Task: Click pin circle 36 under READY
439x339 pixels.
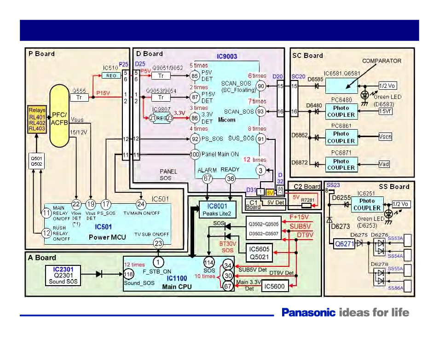Action: (230, 178)
